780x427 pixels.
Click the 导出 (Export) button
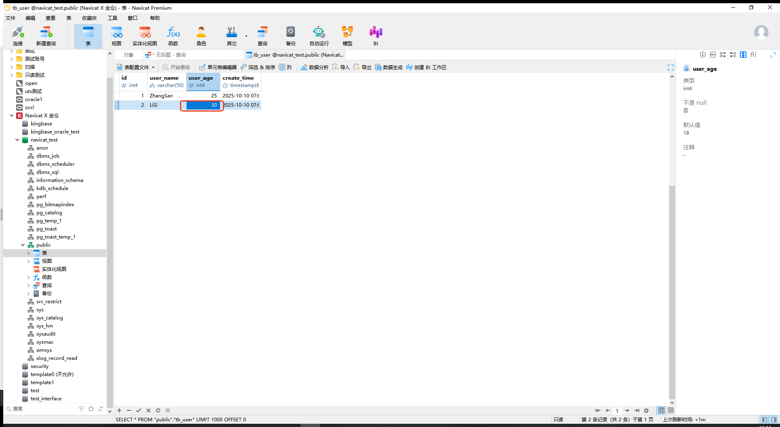point(362,68)
